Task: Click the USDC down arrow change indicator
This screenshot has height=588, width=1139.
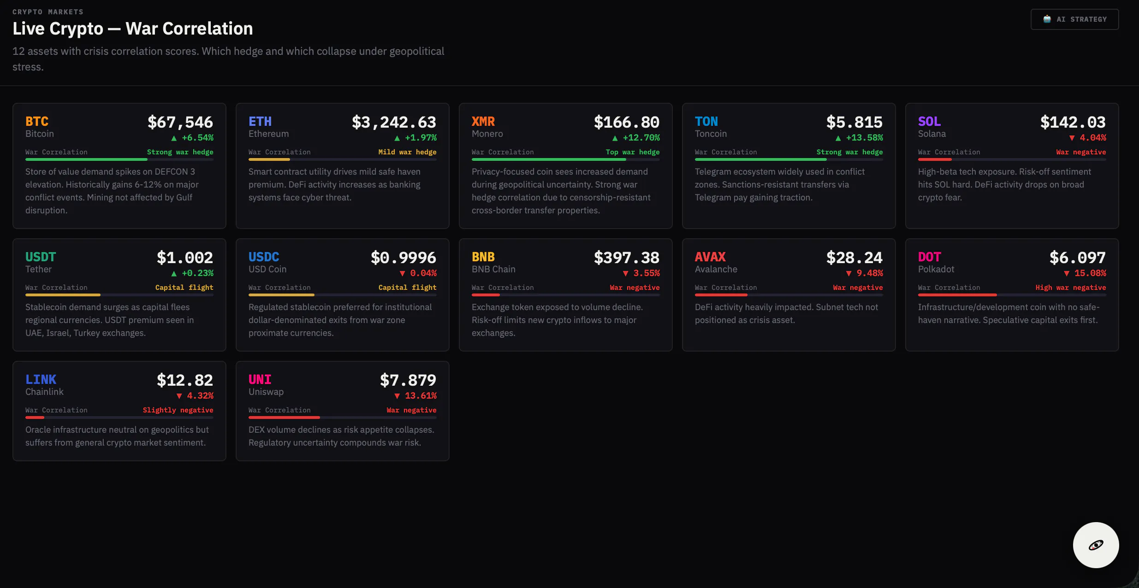Action: (402, 273)
